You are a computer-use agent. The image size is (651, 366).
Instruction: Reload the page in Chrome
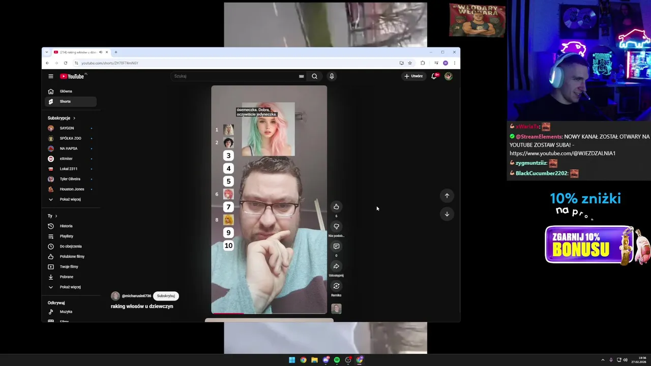(x=66, y=63)
